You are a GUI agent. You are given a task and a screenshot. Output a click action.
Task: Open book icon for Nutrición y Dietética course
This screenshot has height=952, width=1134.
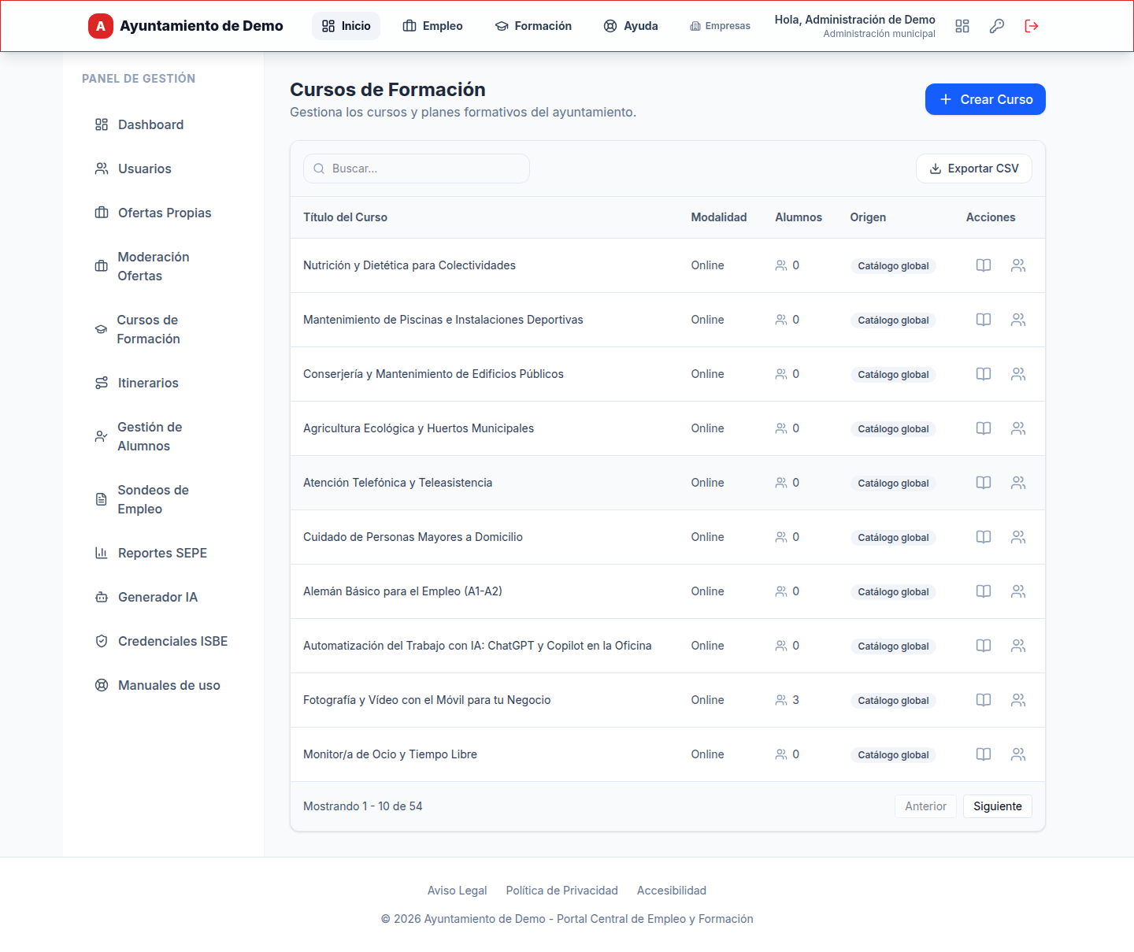point(984,265)
